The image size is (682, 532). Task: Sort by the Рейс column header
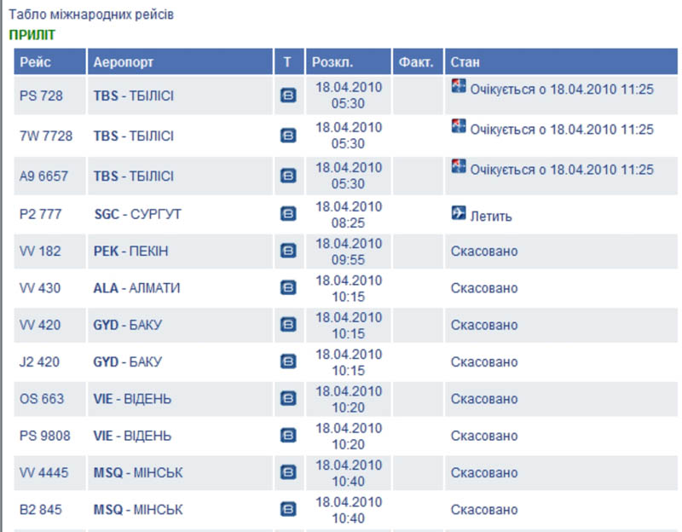click(36, 62)
